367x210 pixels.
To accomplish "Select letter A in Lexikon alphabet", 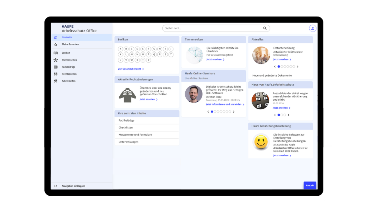I will [120, 49].
